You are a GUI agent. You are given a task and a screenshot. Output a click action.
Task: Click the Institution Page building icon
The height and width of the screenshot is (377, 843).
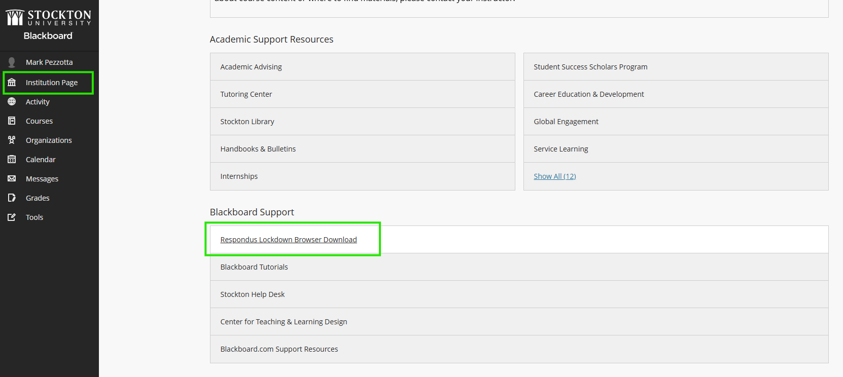[x=12, y=83]
